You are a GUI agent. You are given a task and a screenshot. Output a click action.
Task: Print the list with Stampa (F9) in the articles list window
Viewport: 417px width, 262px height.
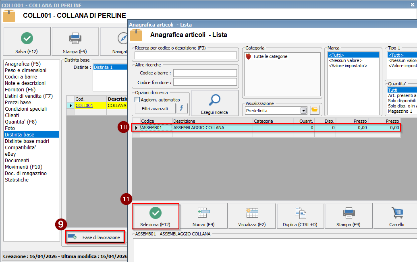[x=349, y=217]
